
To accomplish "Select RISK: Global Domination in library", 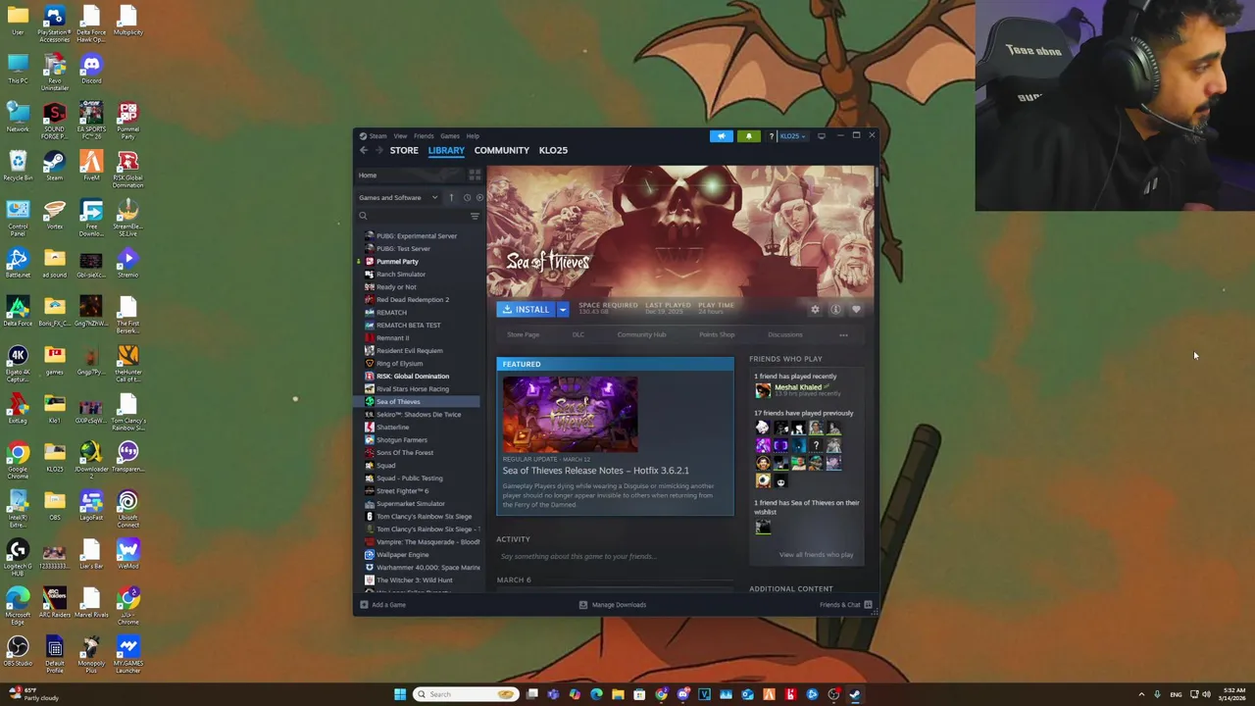I will (413, 377).
